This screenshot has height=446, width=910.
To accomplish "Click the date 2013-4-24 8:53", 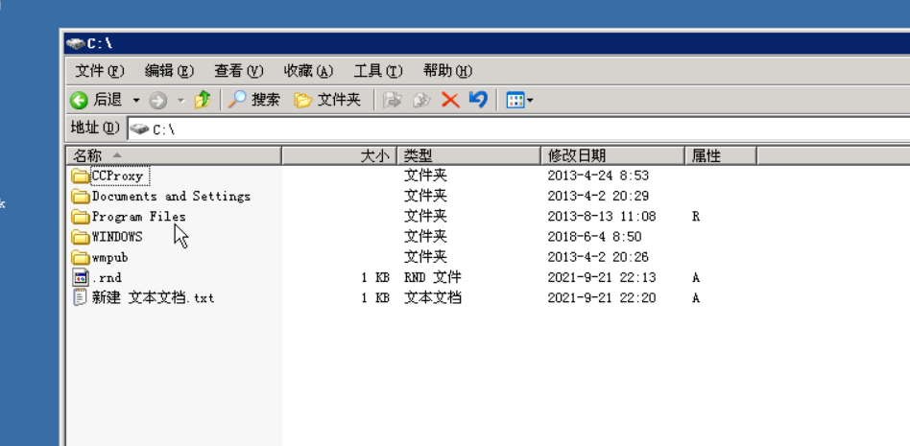I will pos(598,176).
